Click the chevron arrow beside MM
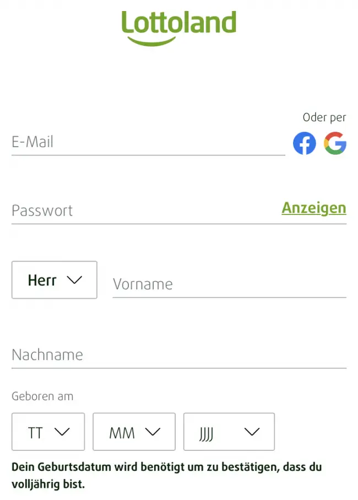The image size is (358, 500). tap(151, 432)
